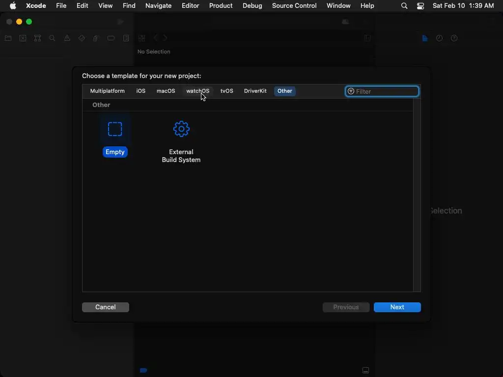Open the Navigate menu
The height and width of the screenshot is (377, 503).
[159, 6]
